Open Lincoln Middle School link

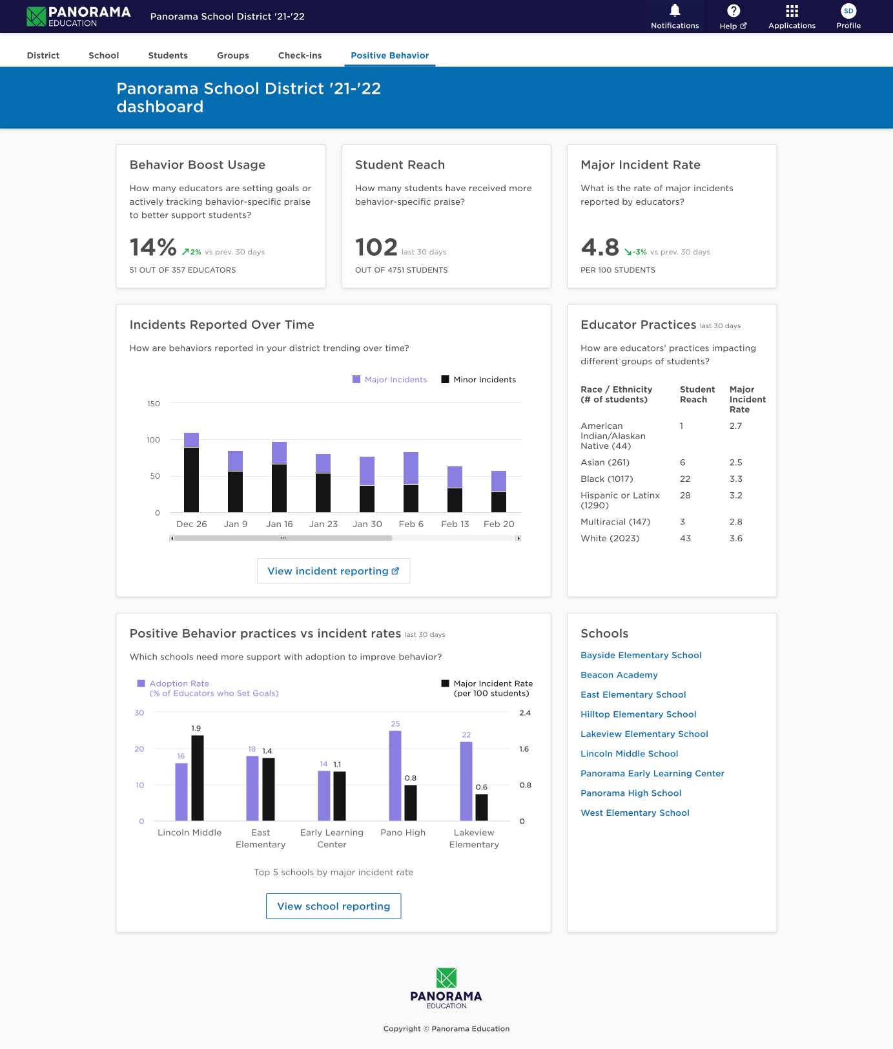pyautogui.click(x=630, y=754)
